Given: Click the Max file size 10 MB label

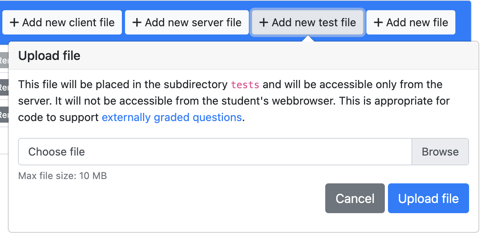Looking at the screenshot, I should (x=62, y=176).
